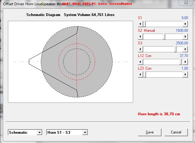Click the L12 slider thumb
195x143 pixels.
click(180, 62)
